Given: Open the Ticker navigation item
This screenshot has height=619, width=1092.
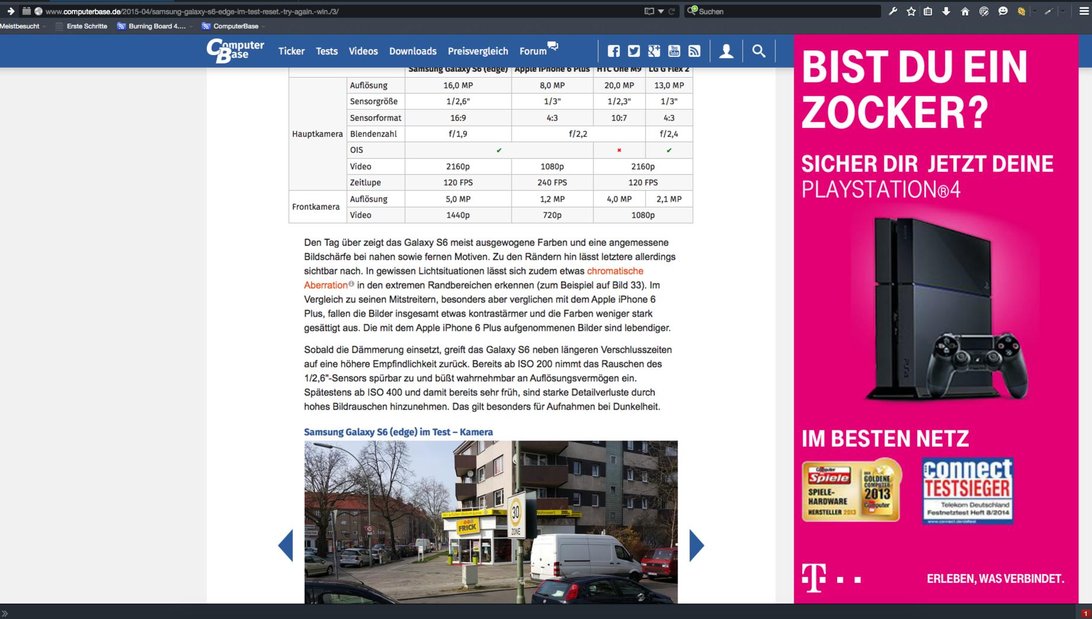Looking at the screenshot, I should coord(292,51).
